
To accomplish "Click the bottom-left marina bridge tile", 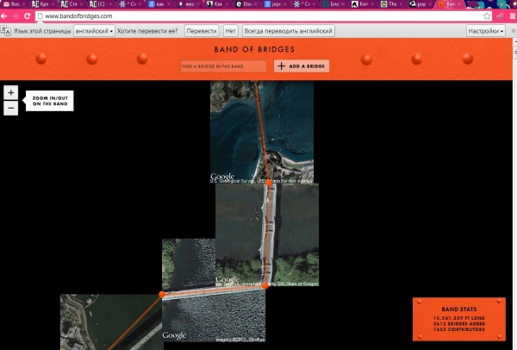I will [112, 322].
